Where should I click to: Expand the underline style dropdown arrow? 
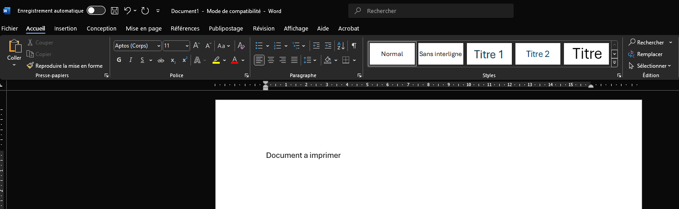click(x=151, y=60)
